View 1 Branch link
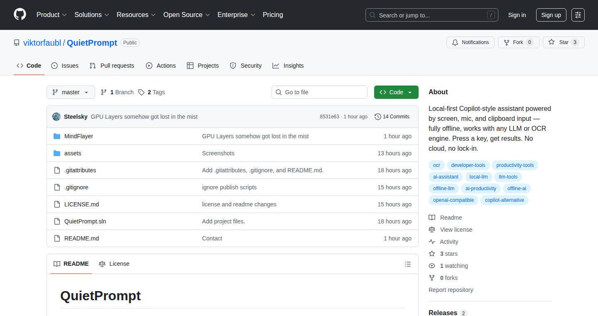Viewport: 598px width, 316px height. tap(117, 92)
